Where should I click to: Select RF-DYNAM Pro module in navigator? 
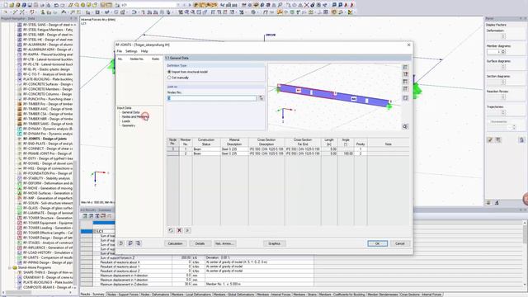coord(47,134)
